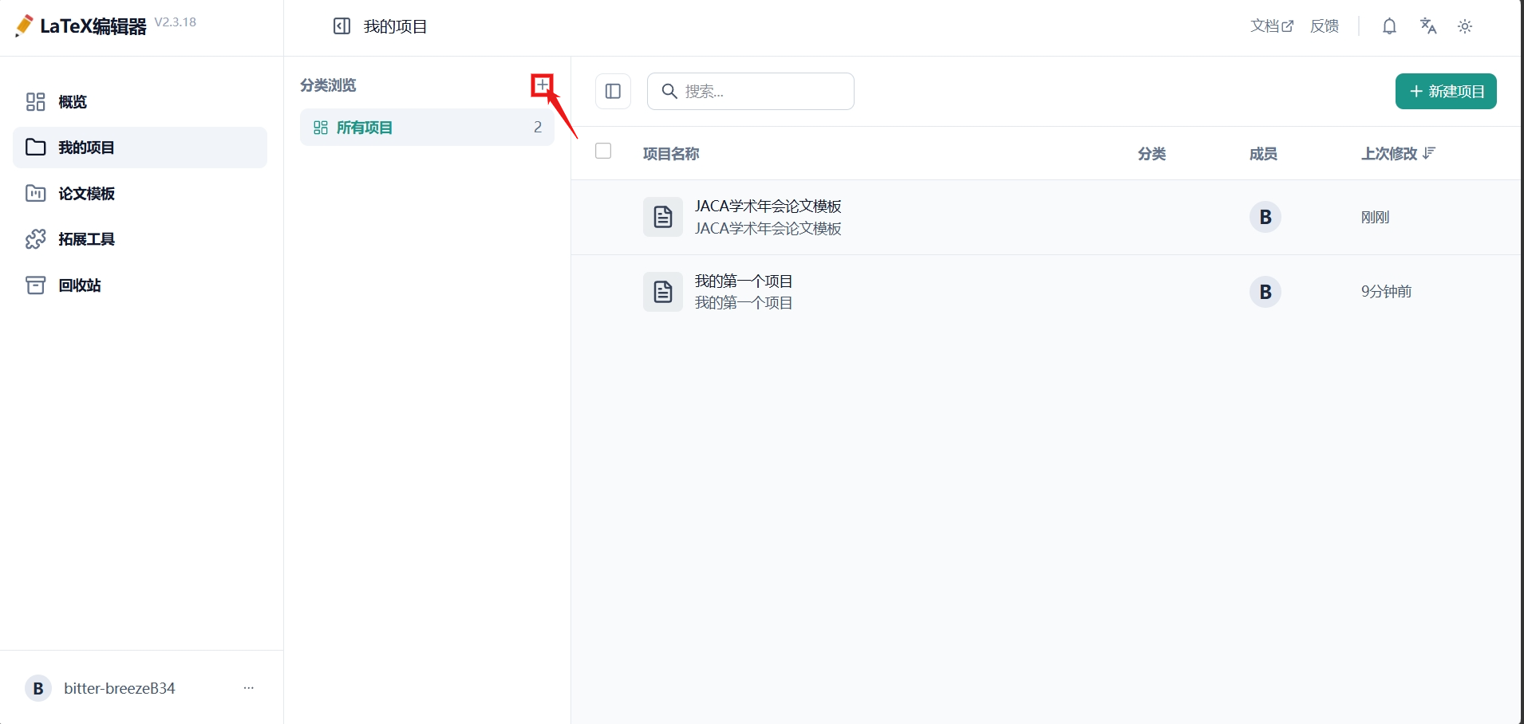Click the V2.3.18 version label
Viewport: 1524px width, 724px height.
coord(176,22)
